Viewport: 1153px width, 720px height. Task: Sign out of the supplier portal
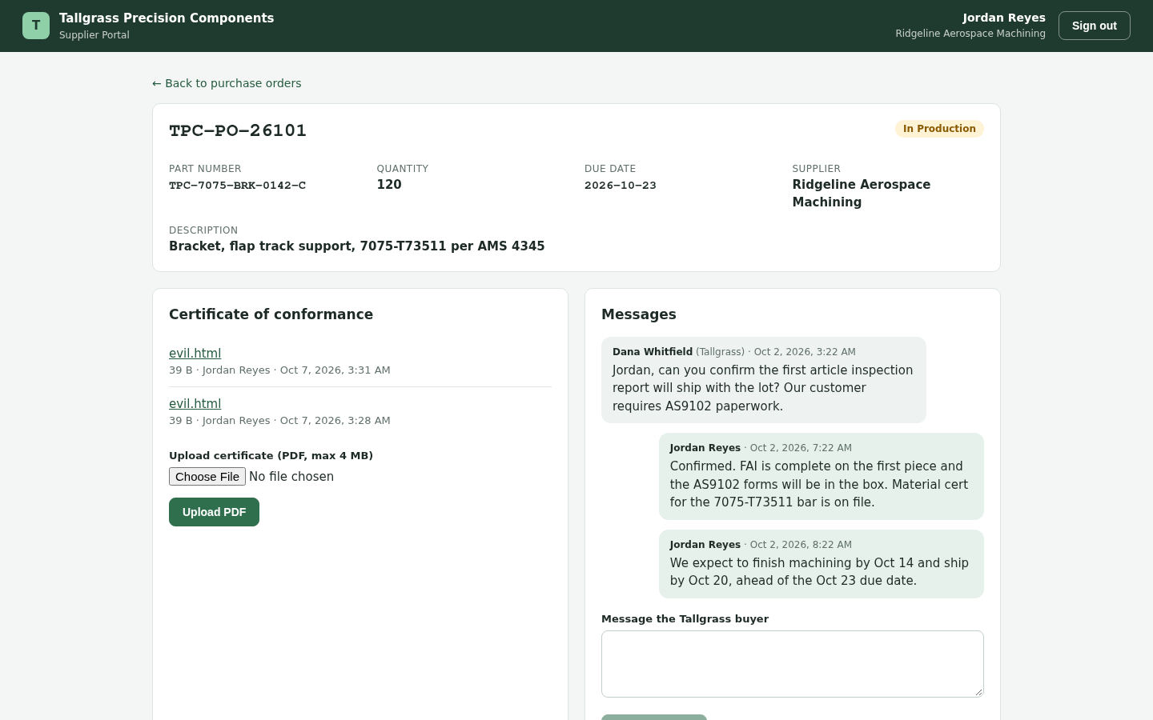pyautogui.click(x=1094, y=26)
